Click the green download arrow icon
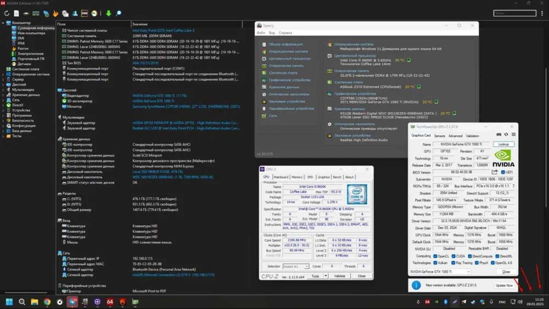The height and width of the screenshot is (309, 549). [x=109, y=13]
